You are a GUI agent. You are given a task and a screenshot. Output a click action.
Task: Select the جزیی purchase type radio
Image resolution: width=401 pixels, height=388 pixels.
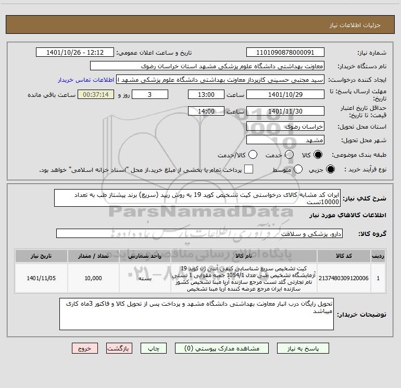point(330,169)
